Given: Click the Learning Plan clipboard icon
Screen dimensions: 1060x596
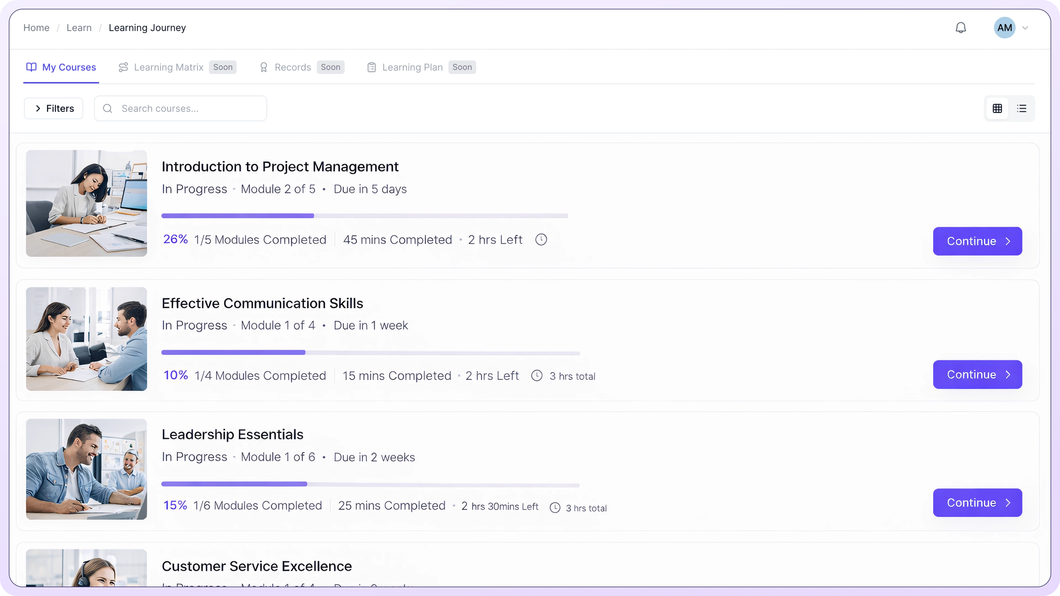Looking at the screenshot, I should click(371, 67).
